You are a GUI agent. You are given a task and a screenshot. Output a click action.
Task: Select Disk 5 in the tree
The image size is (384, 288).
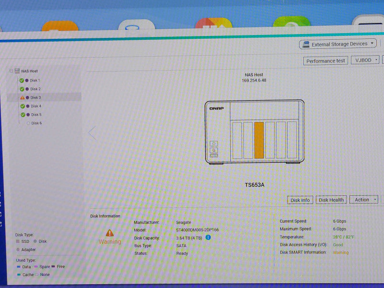click(x=36, y=115)
